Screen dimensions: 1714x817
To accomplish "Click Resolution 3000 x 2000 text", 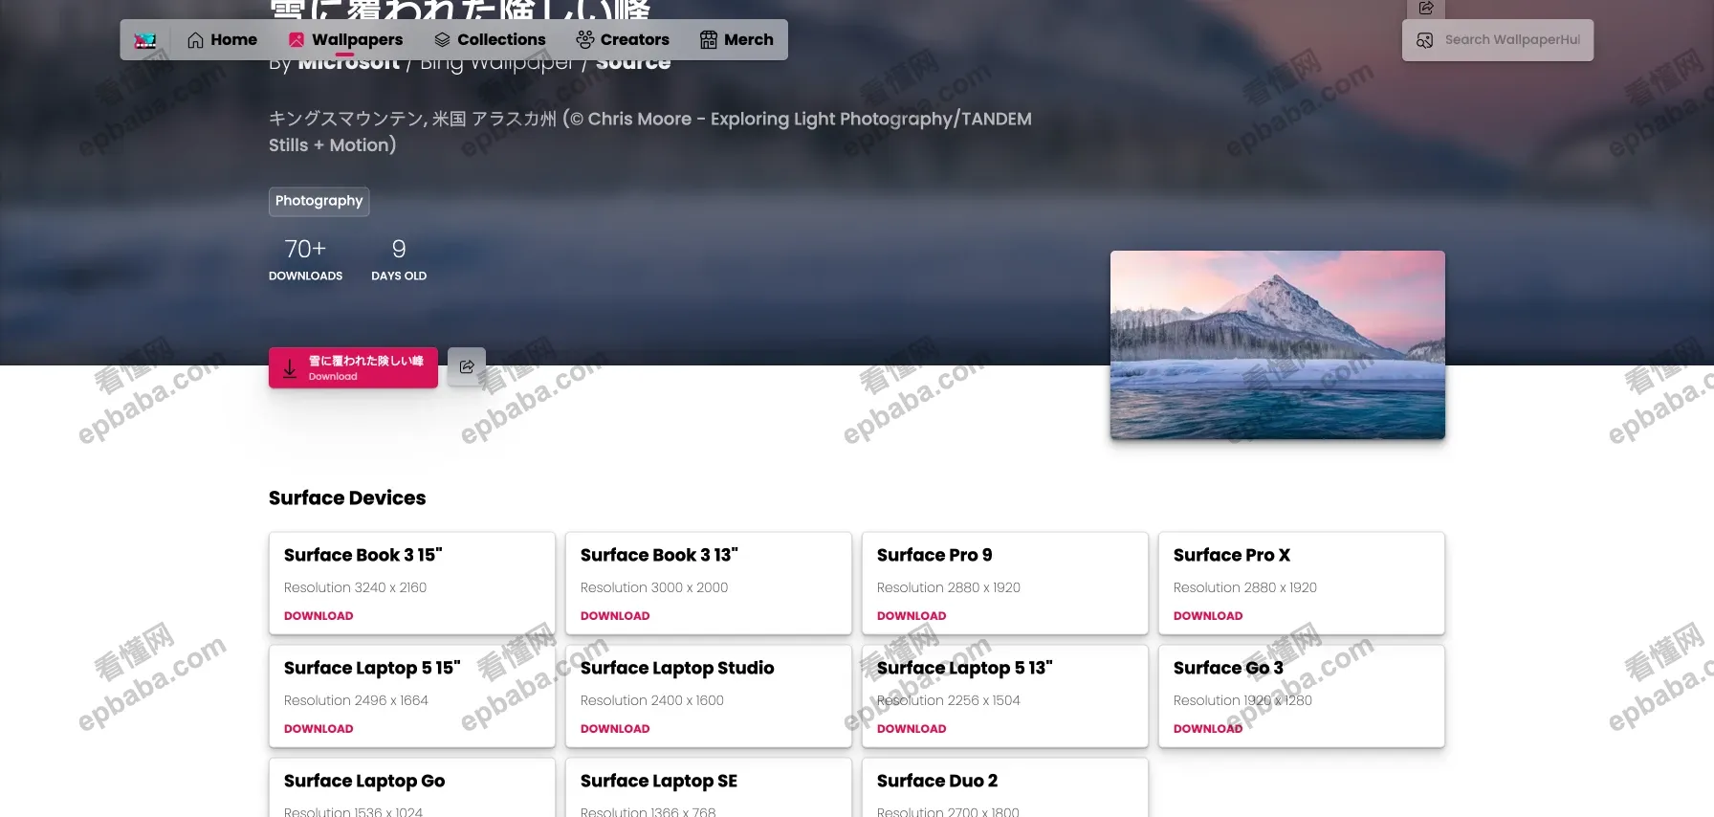I will point(654,587).
